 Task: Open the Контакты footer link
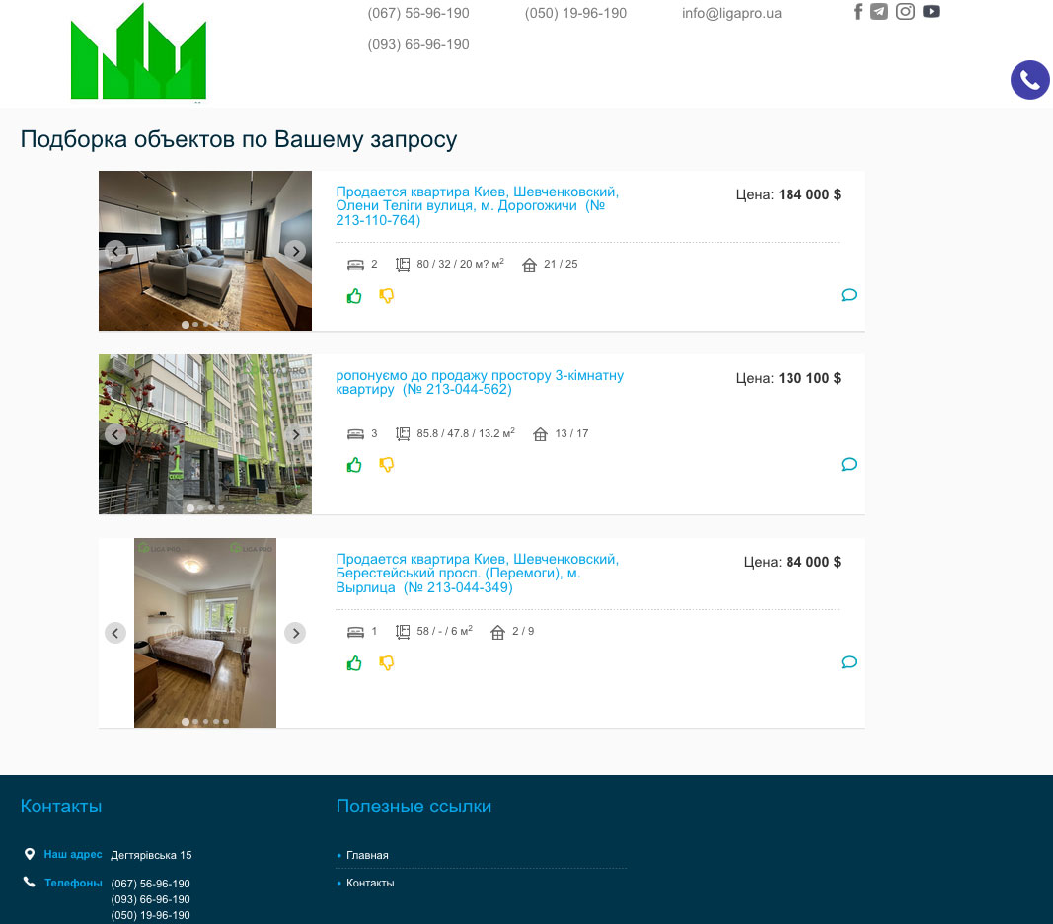(x=370, y=883)
